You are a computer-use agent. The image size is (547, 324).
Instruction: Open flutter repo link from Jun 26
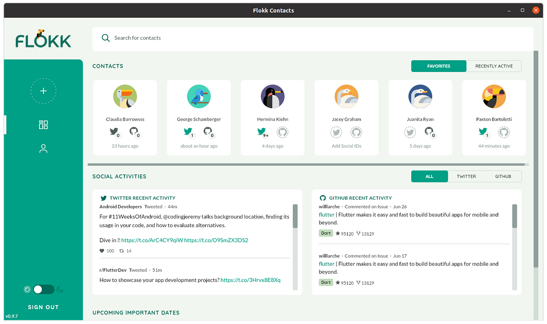click(x=327, y=215)
